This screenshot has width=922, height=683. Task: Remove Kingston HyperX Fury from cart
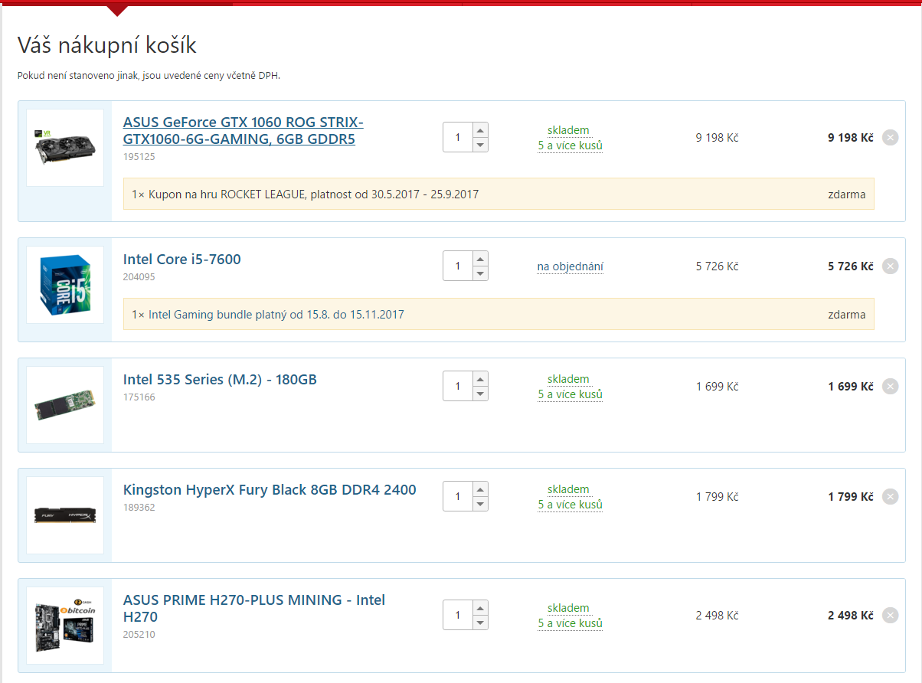(x=890, y=497)
